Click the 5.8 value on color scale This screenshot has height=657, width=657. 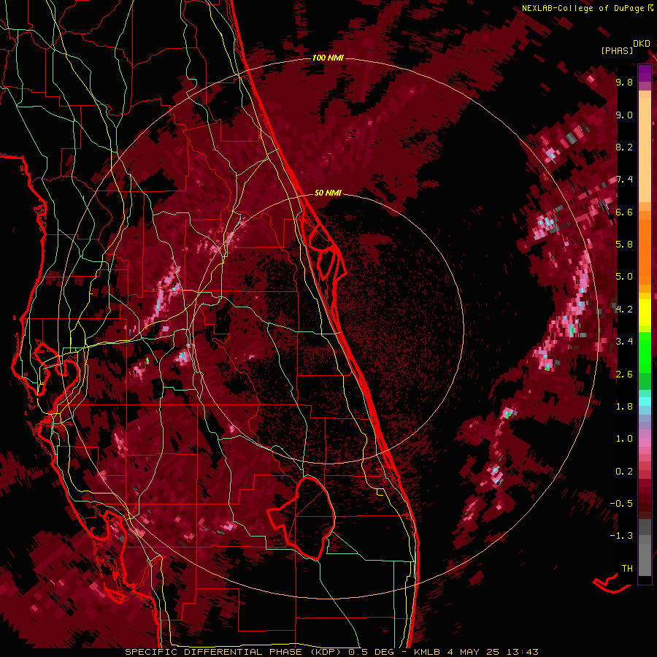[624, 245]
